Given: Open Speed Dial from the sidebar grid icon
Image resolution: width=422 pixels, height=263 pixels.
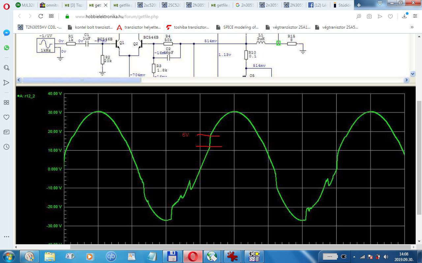Looking at the screenshot, I should coord(6,103).
